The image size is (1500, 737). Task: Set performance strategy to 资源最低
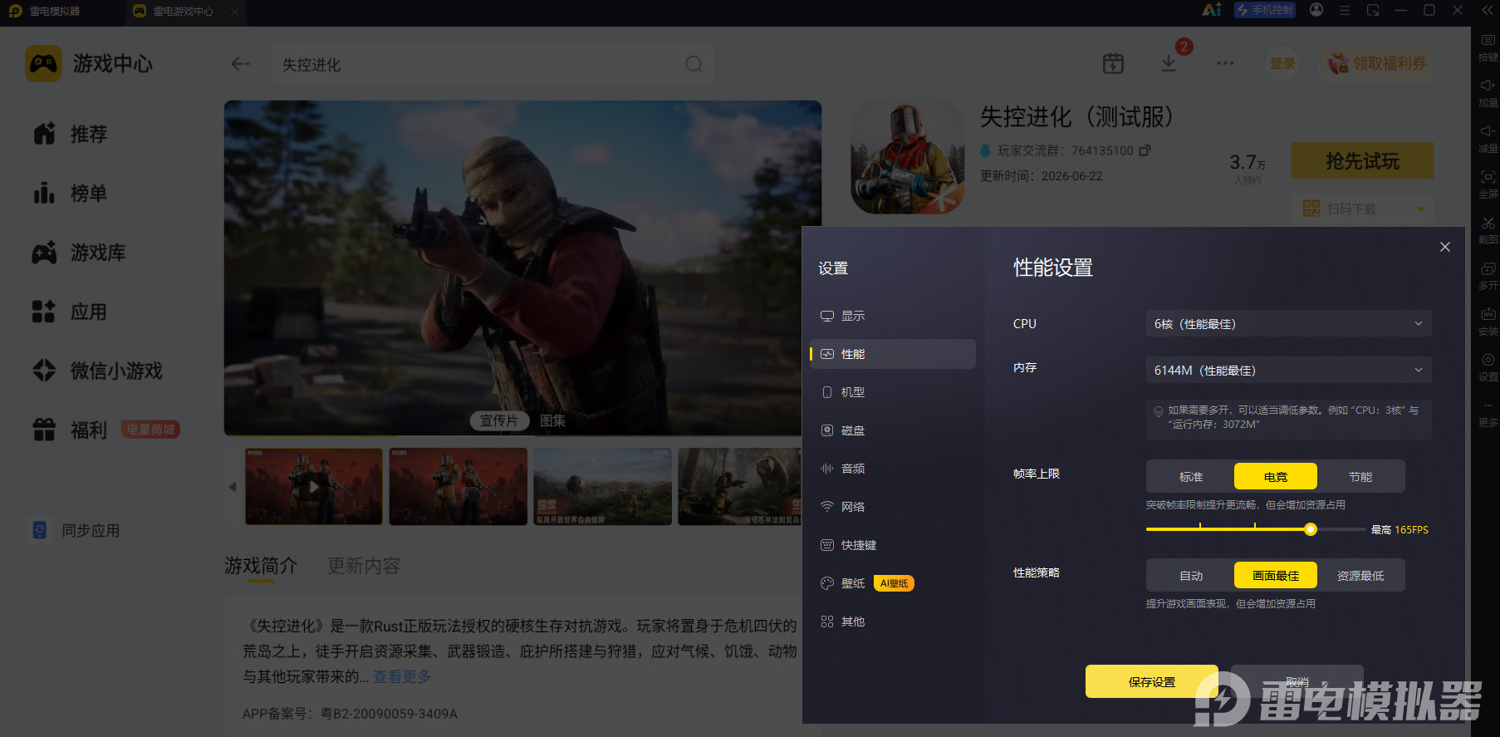(x=1360, y=576)
